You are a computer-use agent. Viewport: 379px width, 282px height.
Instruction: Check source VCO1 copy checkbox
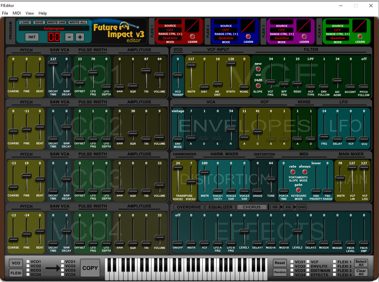pos(28,261)
